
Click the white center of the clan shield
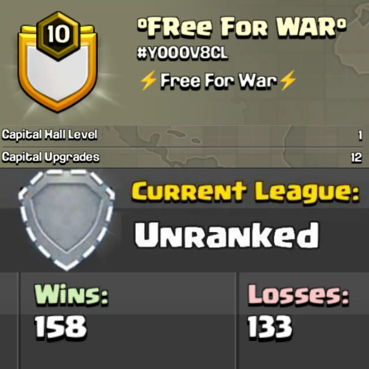(x=58, y=74)
